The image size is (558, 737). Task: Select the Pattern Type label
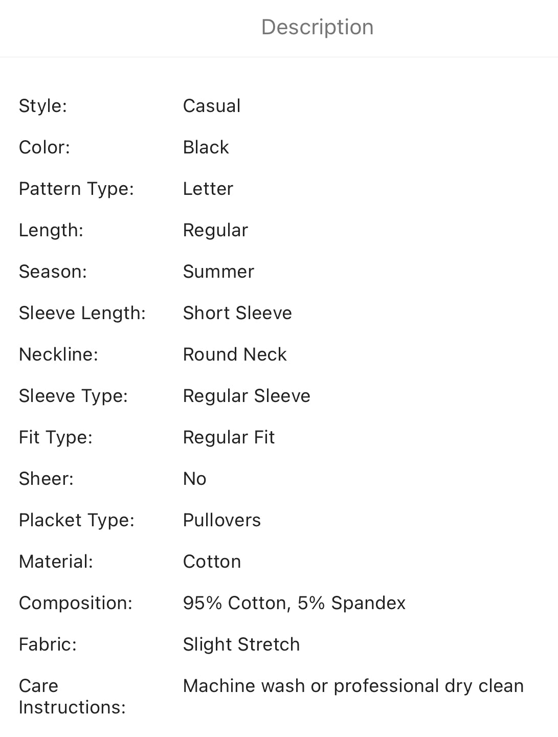(x=76, y=189)
